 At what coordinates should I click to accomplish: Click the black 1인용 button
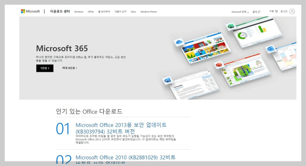[45, 68]
